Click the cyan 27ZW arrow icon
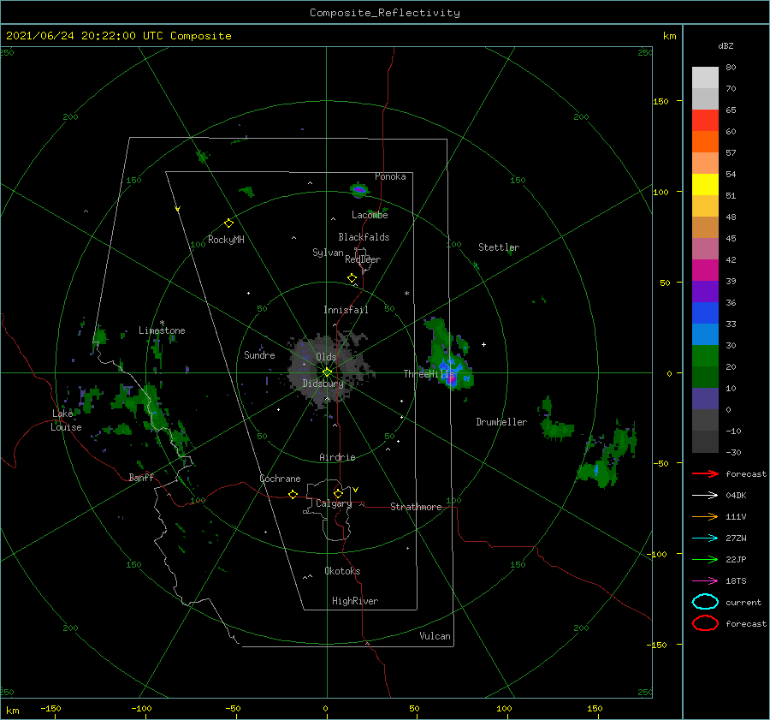The image size is (770, 720). pyautogui.click(x=705, y=539)
